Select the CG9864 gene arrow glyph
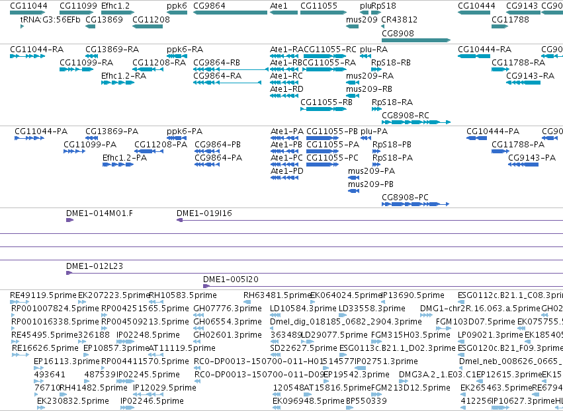Screen dimensions: 563x411 (x=230, y=13)
